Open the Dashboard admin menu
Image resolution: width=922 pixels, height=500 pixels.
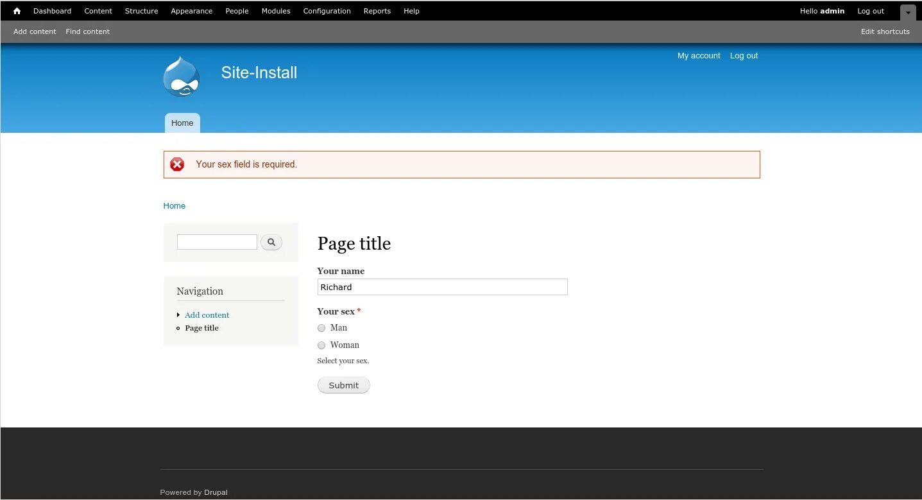[x=53, y=11]
